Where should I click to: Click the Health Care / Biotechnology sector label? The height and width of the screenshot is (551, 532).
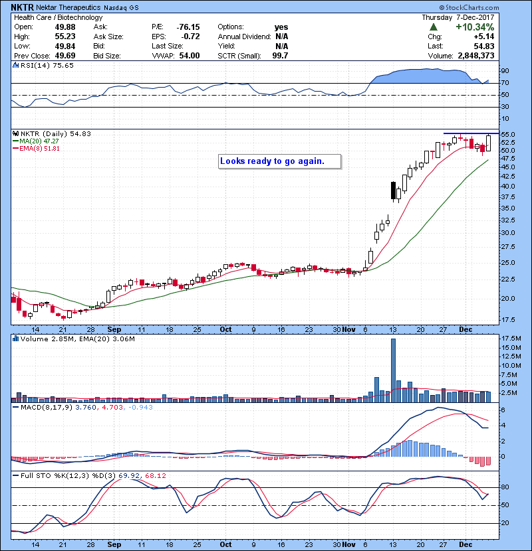pyautogui.click(x=58, y=17)
